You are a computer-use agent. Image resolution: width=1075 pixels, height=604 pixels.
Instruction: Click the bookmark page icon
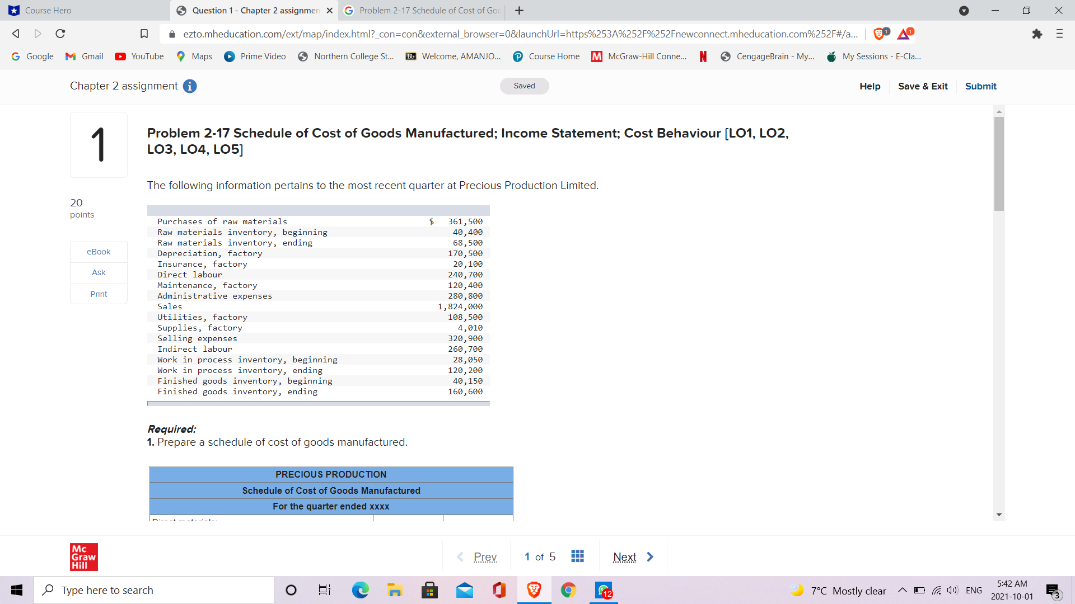(x=144, y=34)
